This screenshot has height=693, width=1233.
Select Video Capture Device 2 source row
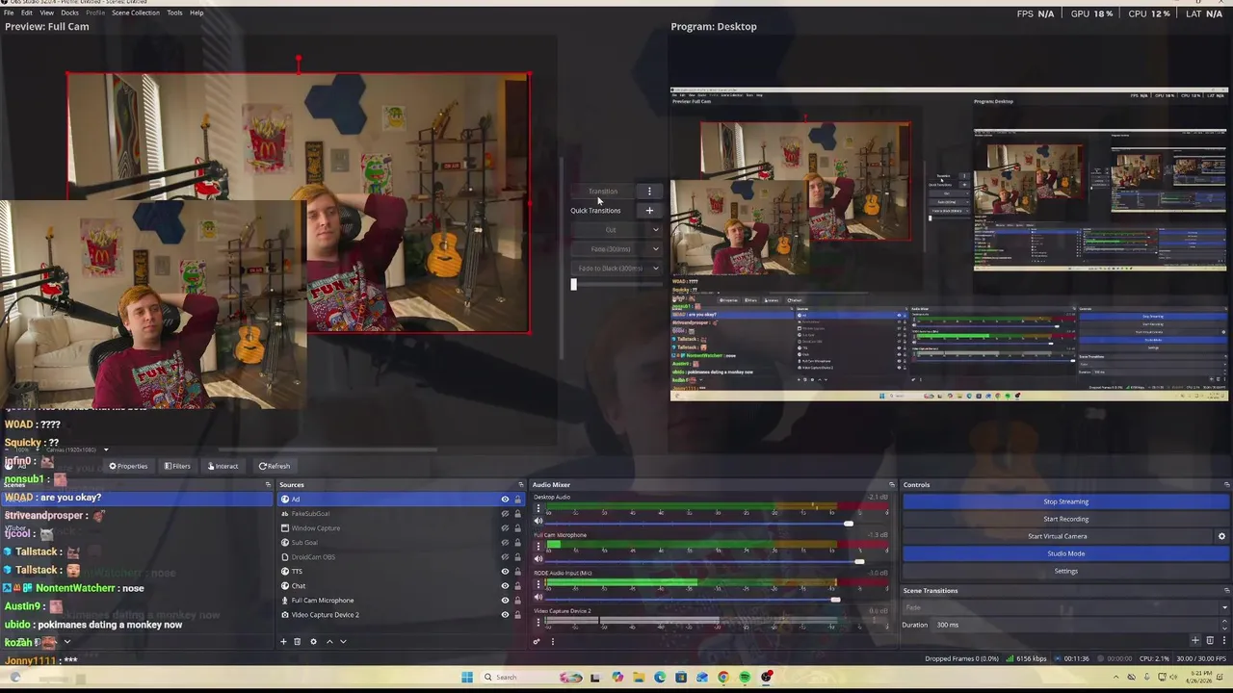401,614
